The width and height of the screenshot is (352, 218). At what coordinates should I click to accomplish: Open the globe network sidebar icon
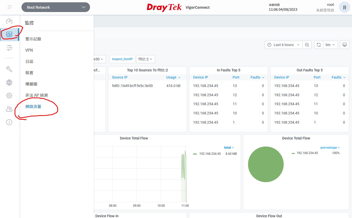click(x=9, y=82)
